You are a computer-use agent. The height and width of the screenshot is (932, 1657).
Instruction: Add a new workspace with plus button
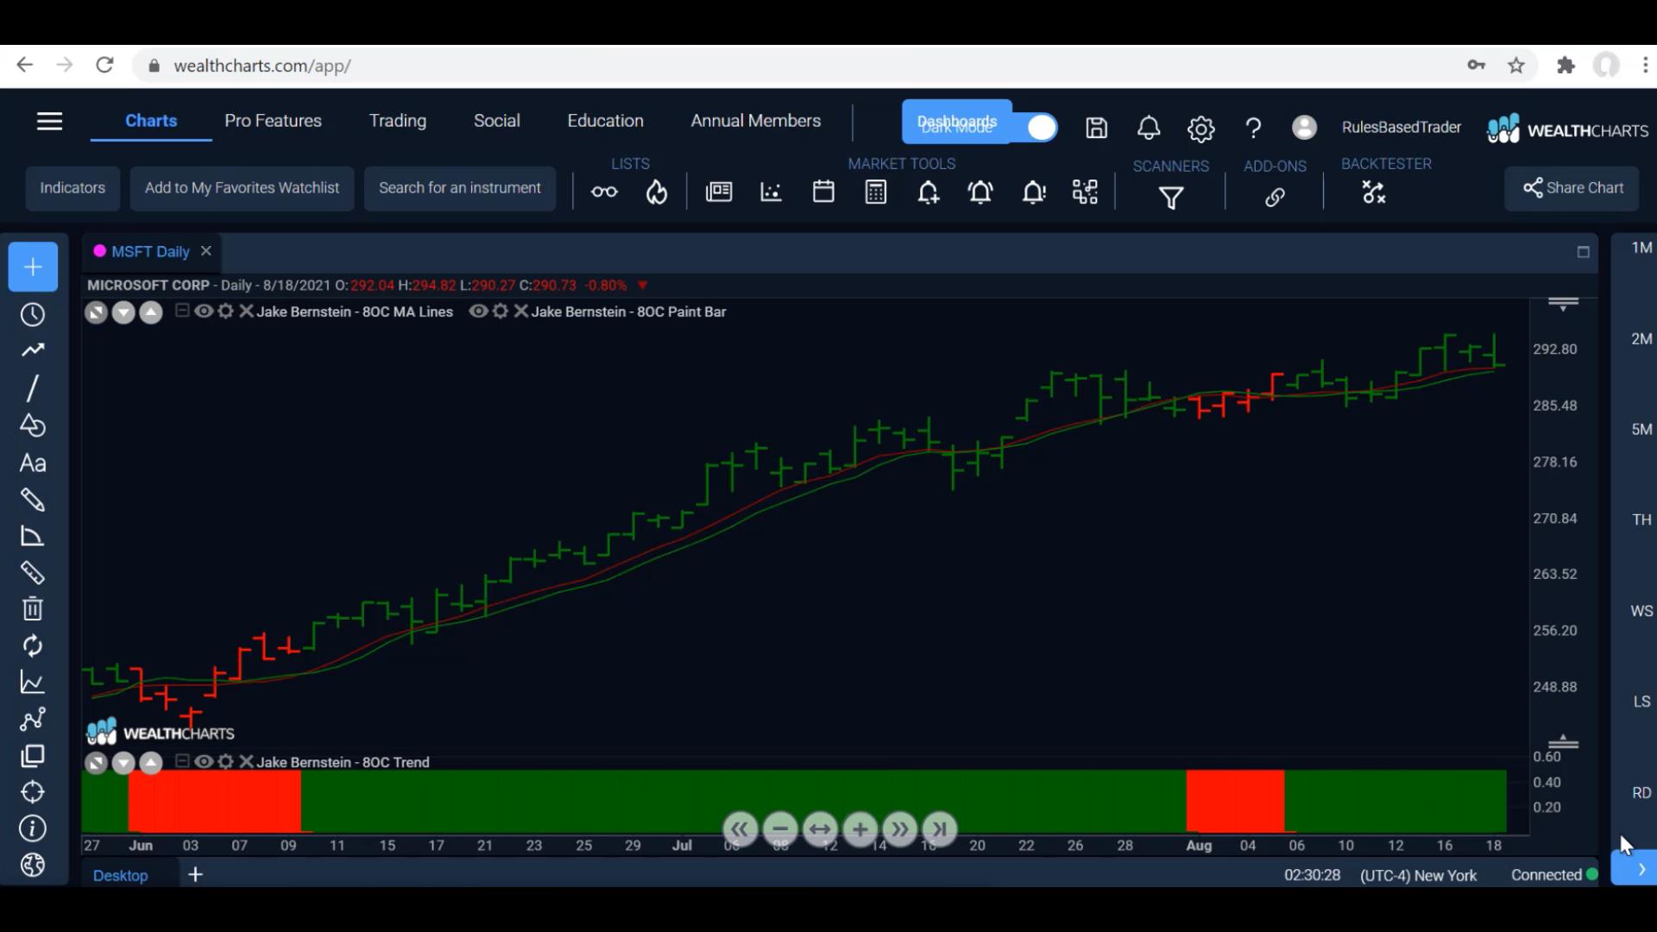[x=196, y=875]
